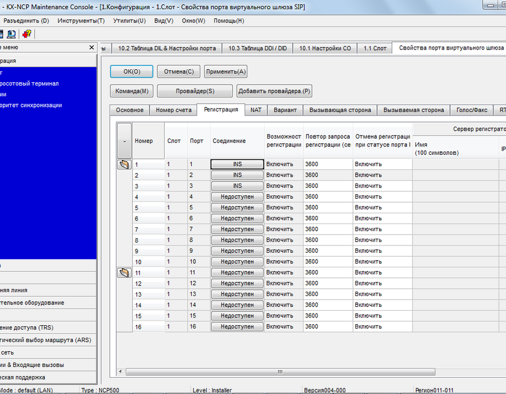This screenshot has height=394, width=506.
Task: Click the hand icon beside row 1
Action: click(x=124, y=164)
